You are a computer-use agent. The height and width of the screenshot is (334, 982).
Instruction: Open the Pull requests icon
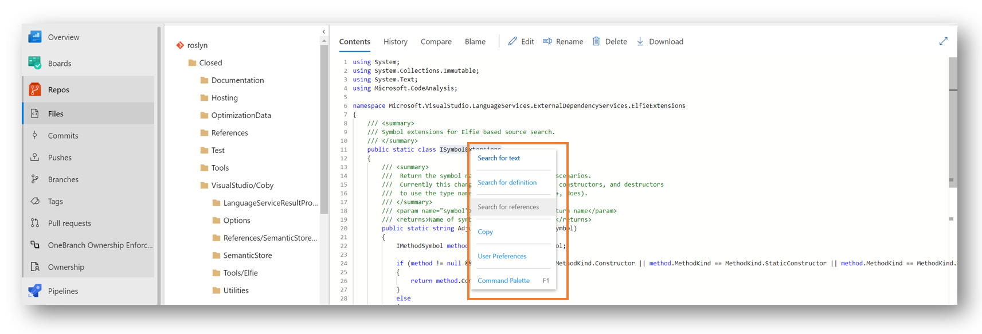point(35,223)
